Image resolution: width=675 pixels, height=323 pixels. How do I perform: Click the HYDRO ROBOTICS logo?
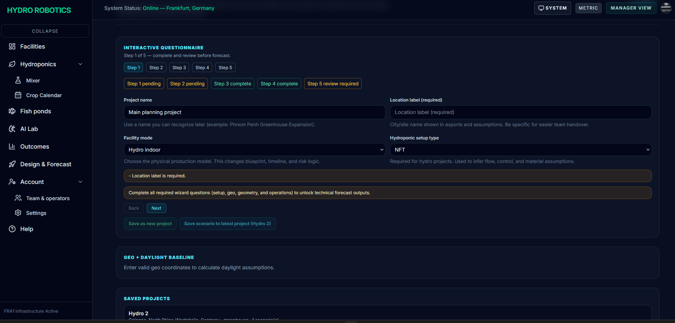coord(39,10)
